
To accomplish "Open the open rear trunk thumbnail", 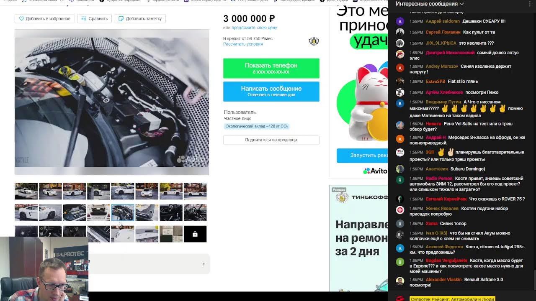I will coord(98,212).
